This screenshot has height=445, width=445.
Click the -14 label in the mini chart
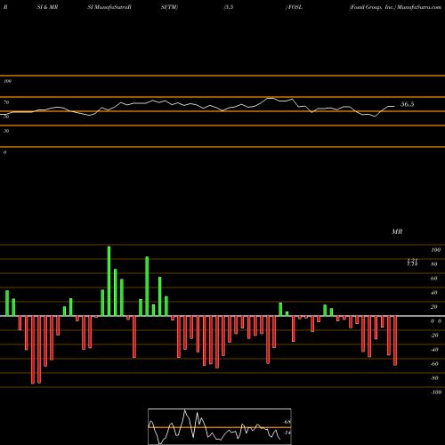click(x=287, y=433)
